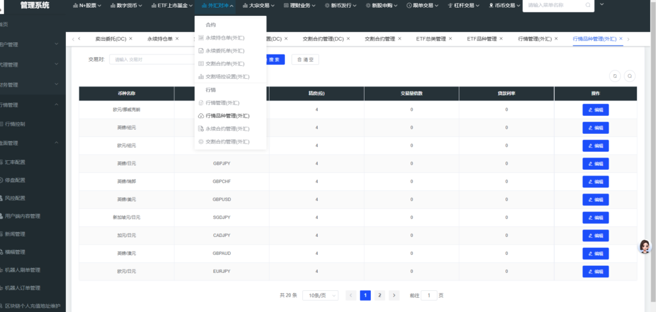Open 风控配置 in the sidebar
The width and height of the screenshot is (656, 312).
point(15,198)
